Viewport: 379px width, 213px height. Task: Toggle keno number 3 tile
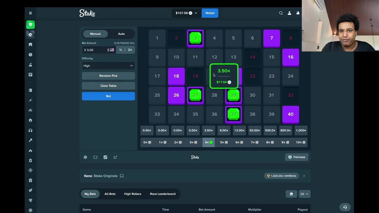pyautogui.click(x=195, y=38)
